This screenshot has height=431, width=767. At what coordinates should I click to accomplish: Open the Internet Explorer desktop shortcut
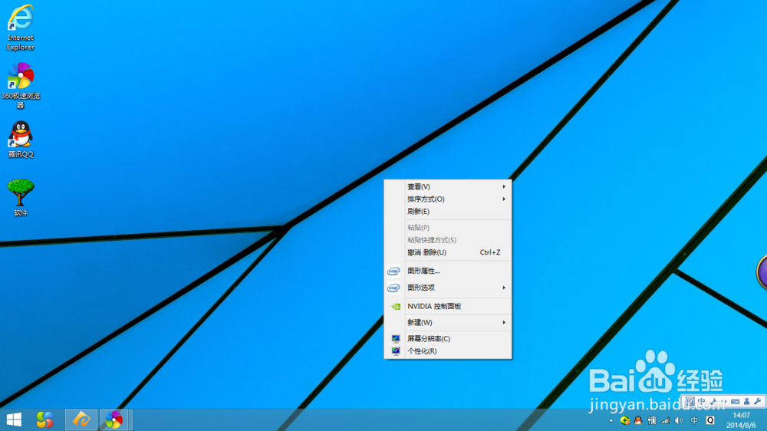[21, 27]
